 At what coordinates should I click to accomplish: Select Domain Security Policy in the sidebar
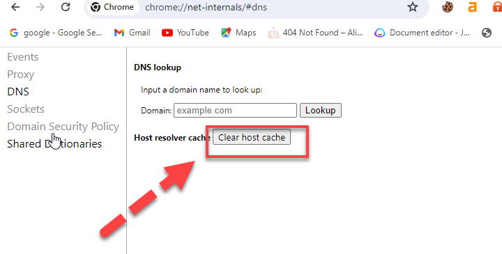[63, 127]
